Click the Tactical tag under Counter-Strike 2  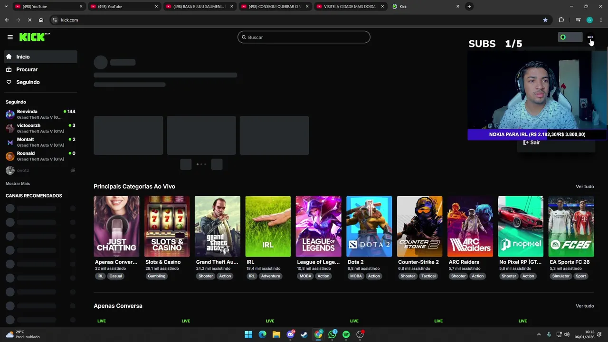428,276
